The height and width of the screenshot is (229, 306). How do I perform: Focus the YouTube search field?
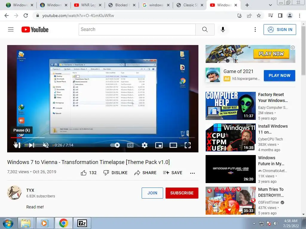pos(137,30)
